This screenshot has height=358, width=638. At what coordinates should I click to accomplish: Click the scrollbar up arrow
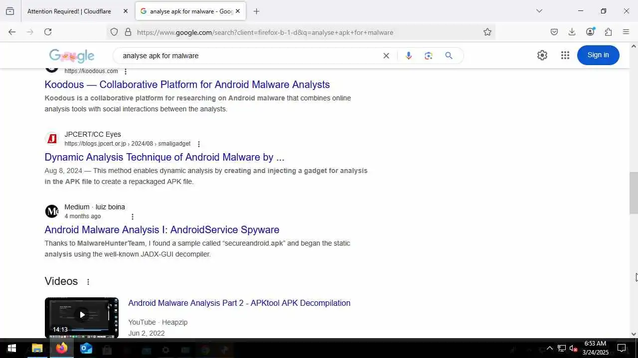coord(634,46)
